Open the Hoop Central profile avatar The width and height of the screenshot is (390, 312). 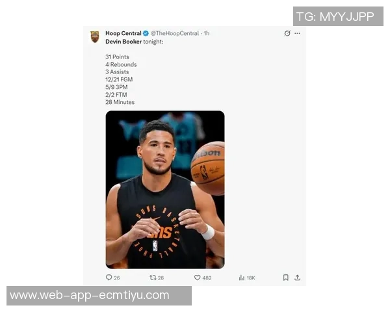tap(95, 37)
